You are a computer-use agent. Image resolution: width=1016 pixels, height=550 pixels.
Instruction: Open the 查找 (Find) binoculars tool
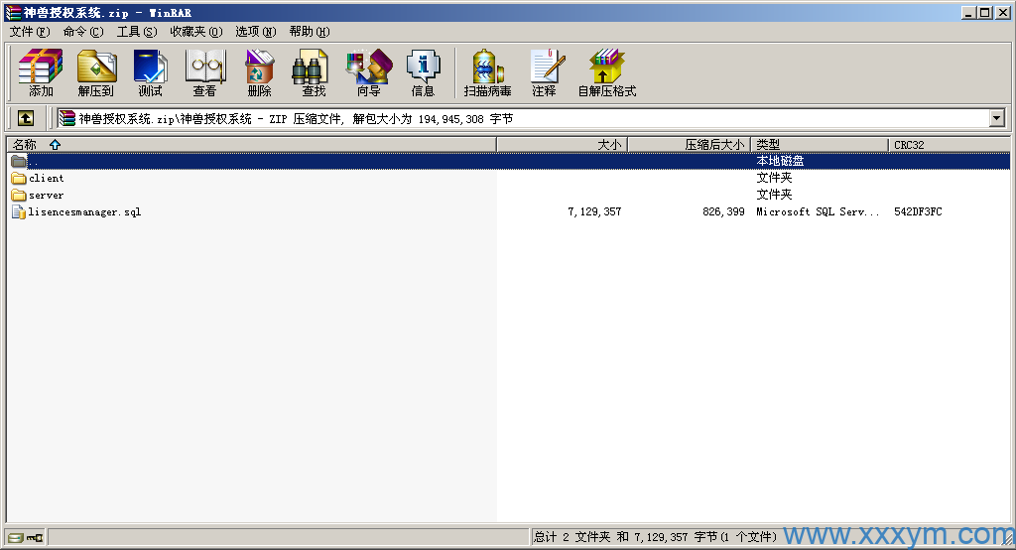(314, 72)
